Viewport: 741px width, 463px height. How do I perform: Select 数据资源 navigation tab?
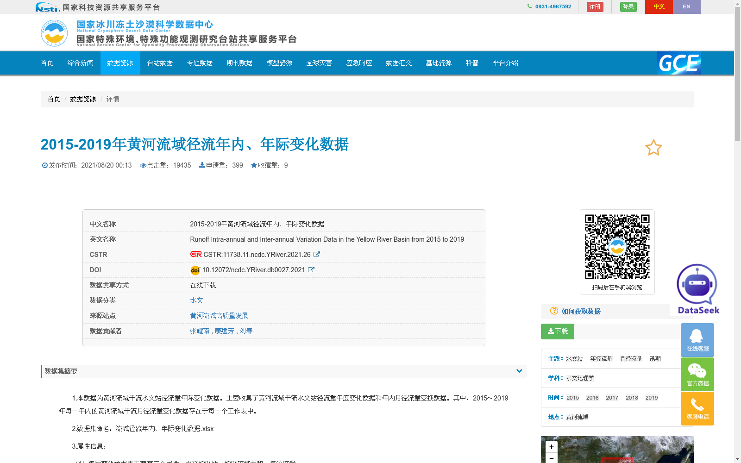120,63
